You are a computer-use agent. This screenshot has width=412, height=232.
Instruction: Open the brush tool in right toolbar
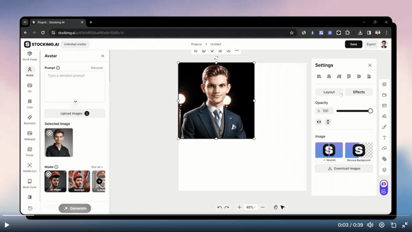384,127
